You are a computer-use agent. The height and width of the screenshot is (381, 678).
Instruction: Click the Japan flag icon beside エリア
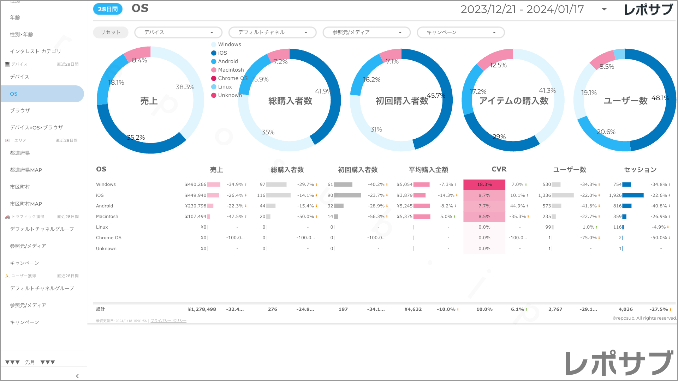[7, 140]
